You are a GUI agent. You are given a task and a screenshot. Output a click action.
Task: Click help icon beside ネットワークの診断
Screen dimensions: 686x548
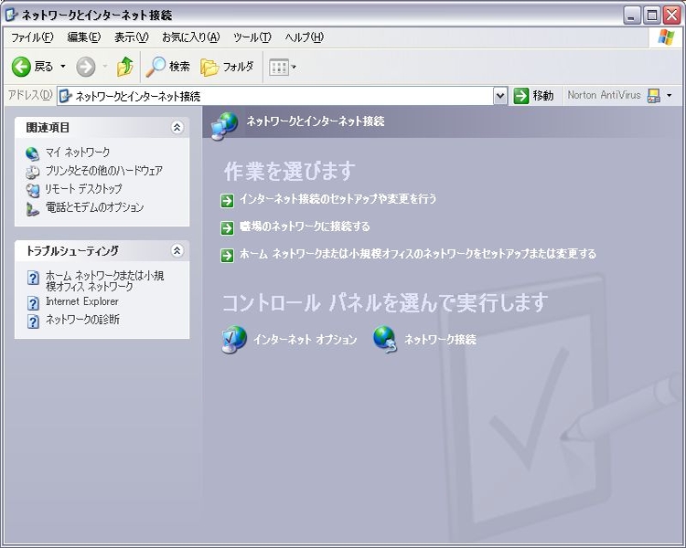(x=33, y=321)
